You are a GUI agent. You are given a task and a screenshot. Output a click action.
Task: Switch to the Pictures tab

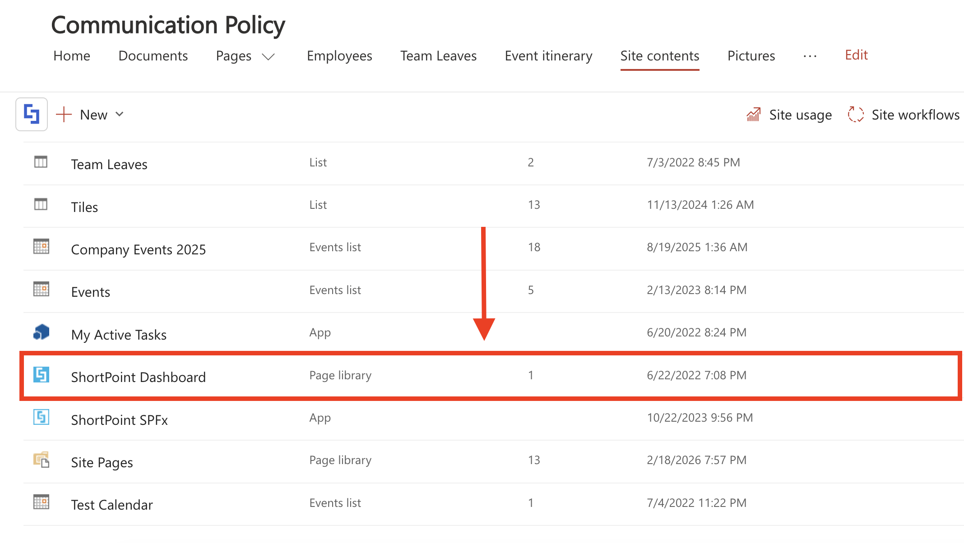751,56
